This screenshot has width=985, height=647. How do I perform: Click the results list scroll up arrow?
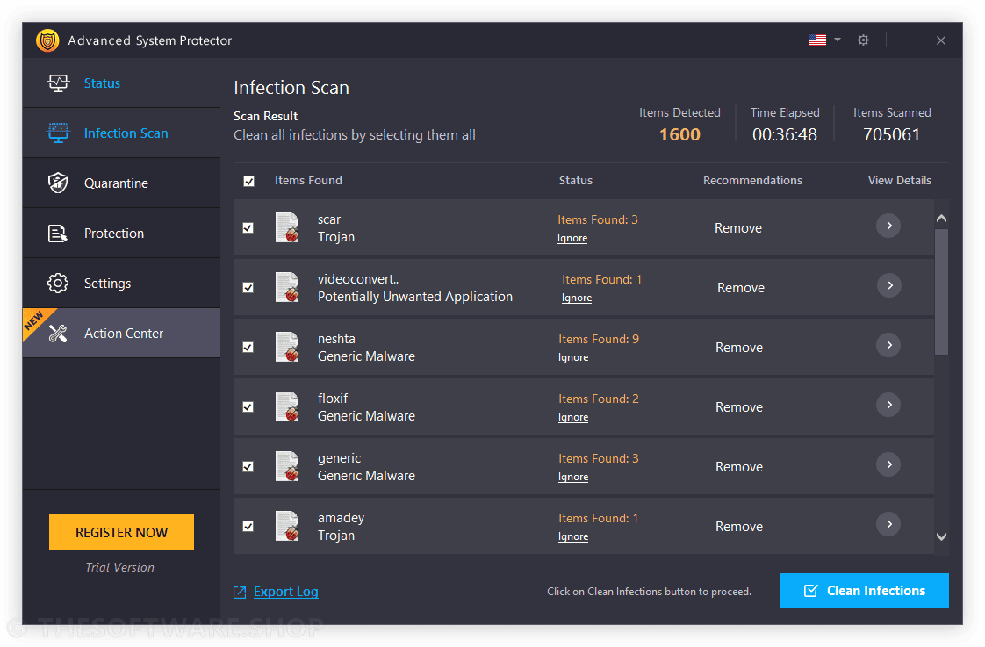941,219
